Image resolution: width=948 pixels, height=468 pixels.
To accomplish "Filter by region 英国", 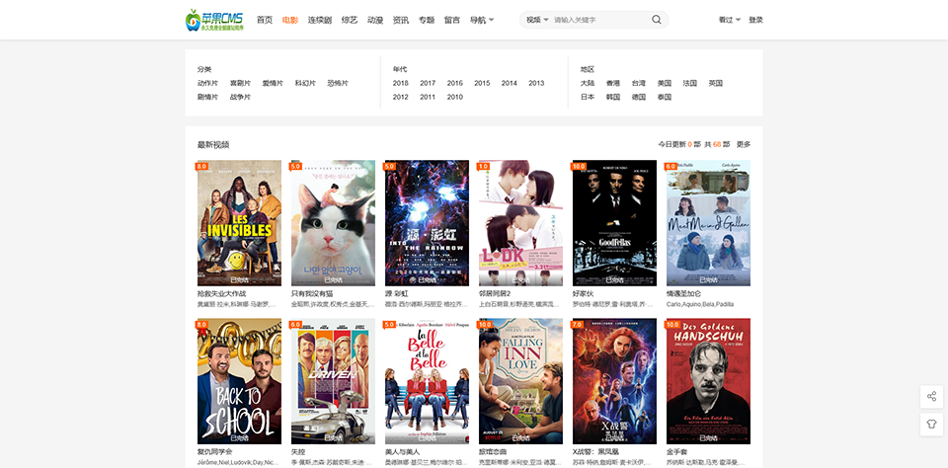I will coord(715,84).
